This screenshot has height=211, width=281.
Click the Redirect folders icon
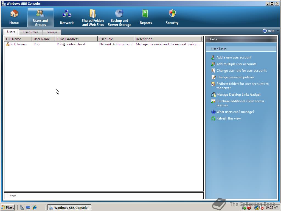213,84
